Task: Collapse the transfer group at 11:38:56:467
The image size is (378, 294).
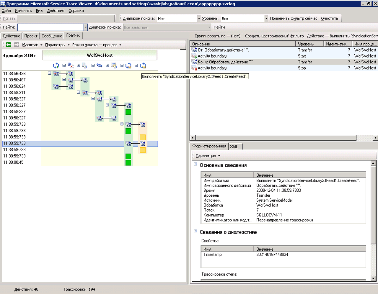Action: pos(64,80)
